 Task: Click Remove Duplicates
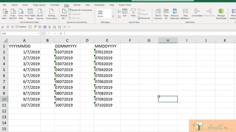point(174,14)
